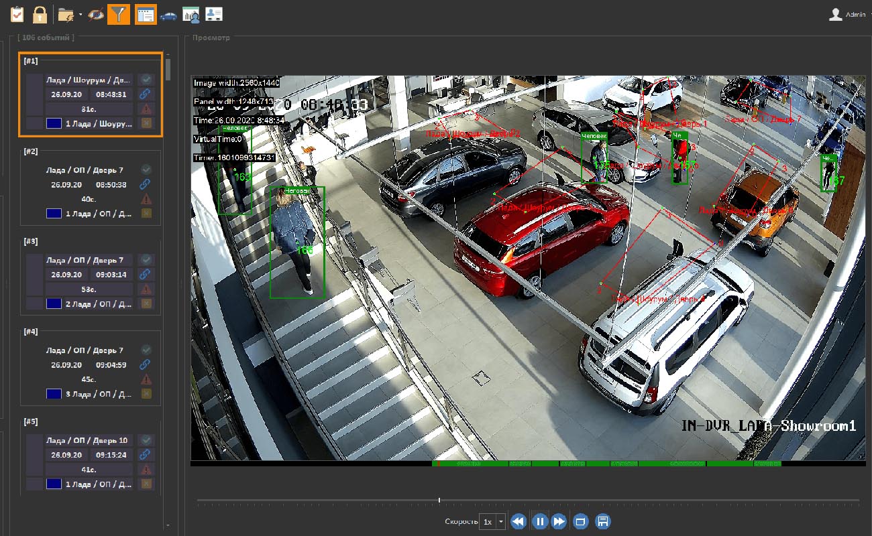This screenshot has width=872, height=536.
Task: Pause the video playback
Action: coord(539,521)
